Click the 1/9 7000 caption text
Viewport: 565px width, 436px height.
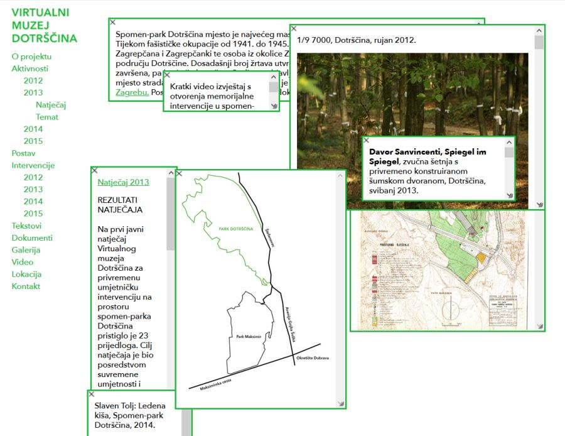pyautogui.click(x=357, y=40)
